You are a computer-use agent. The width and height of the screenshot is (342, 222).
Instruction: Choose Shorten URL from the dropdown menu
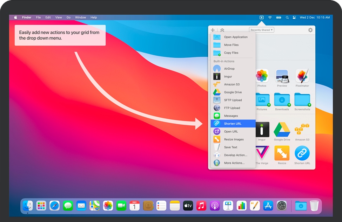click(x=233, y=124)
